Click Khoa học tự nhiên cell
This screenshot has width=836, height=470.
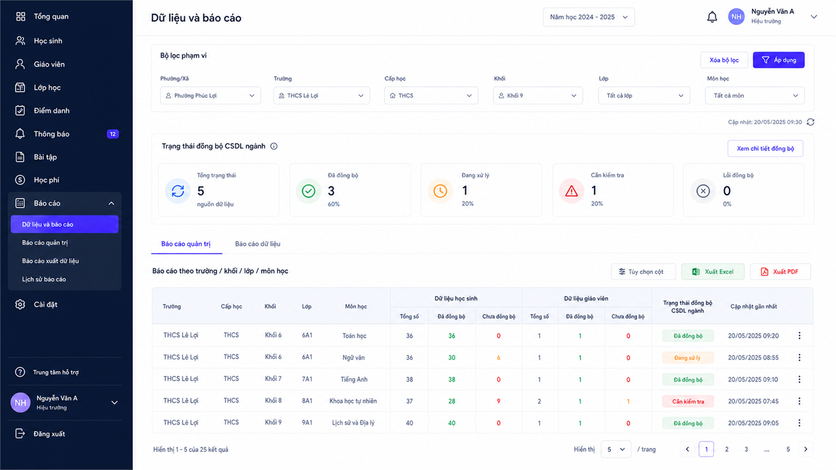point(353,401)
